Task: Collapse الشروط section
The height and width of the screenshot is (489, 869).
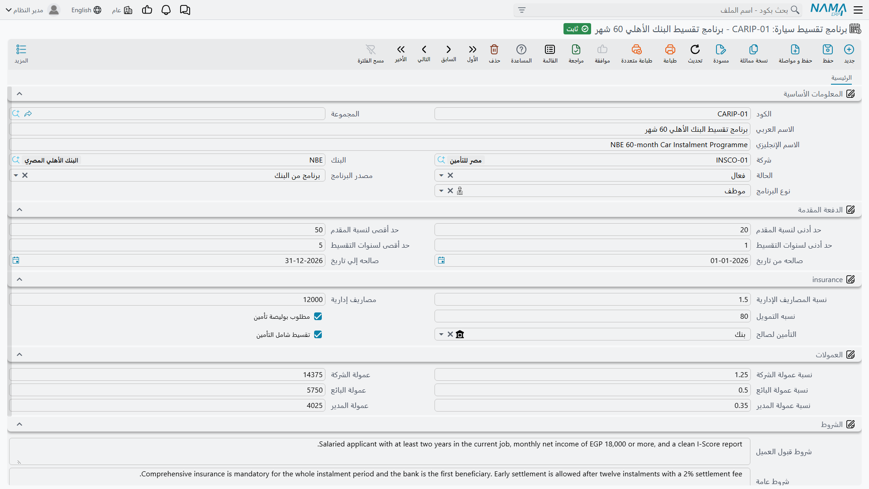Action: [x=19, y=424]
